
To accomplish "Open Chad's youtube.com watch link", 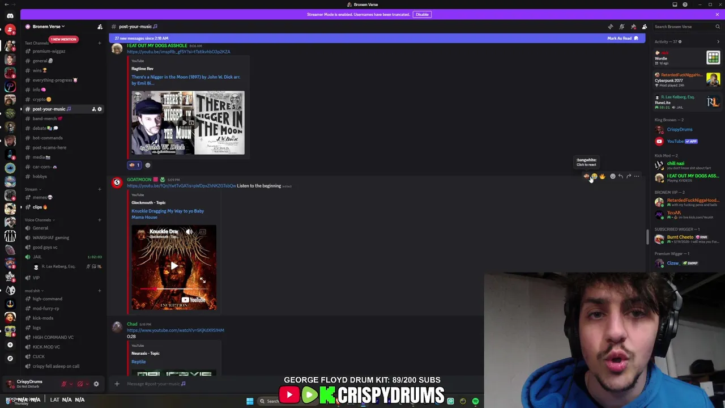I will pos(176,330).
